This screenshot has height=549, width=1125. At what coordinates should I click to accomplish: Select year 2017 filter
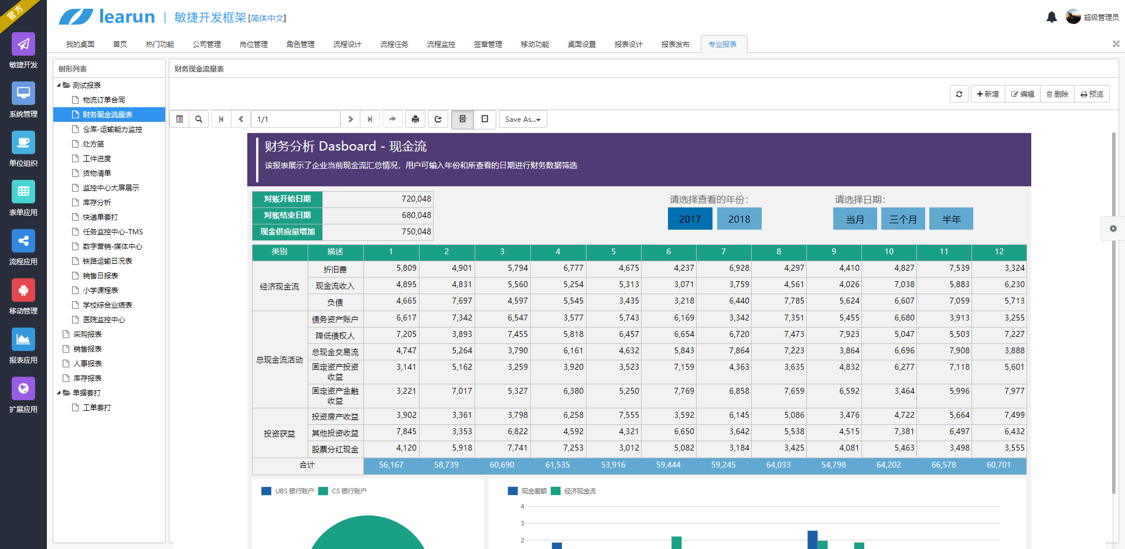click(690, 219)
